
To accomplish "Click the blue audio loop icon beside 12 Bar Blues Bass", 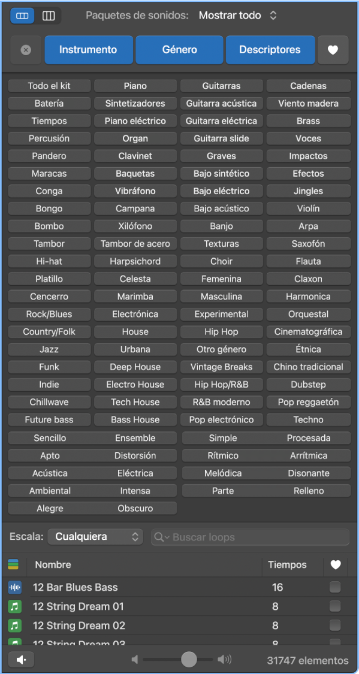I will [x=13, y=588].
